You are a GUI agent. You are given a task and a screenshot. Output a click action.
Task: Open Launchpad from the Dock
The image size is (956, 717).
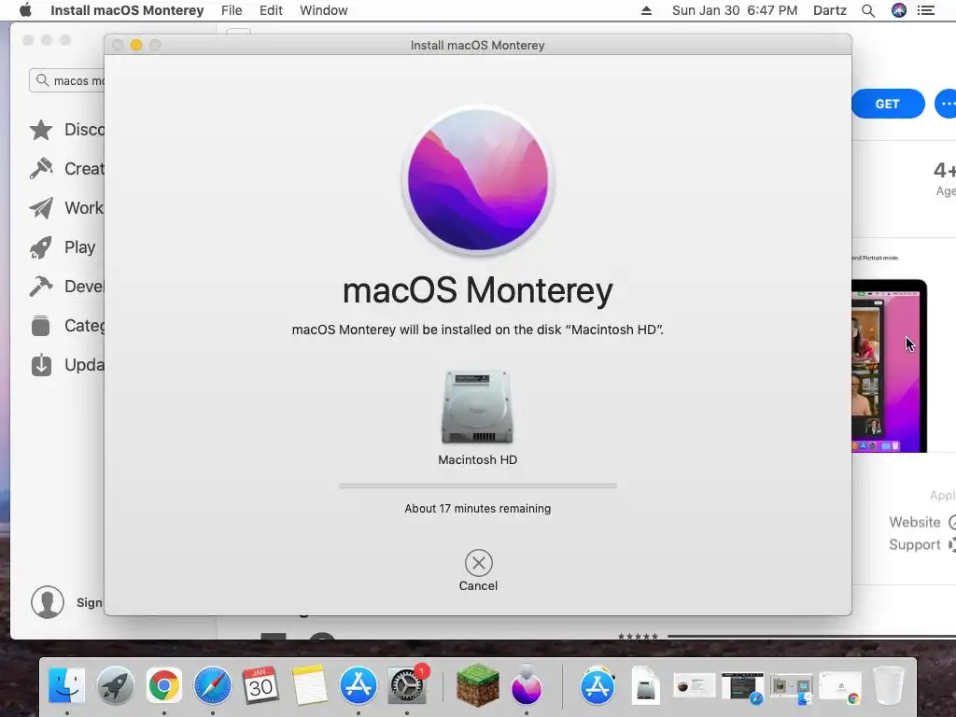(x=115, y=686)
